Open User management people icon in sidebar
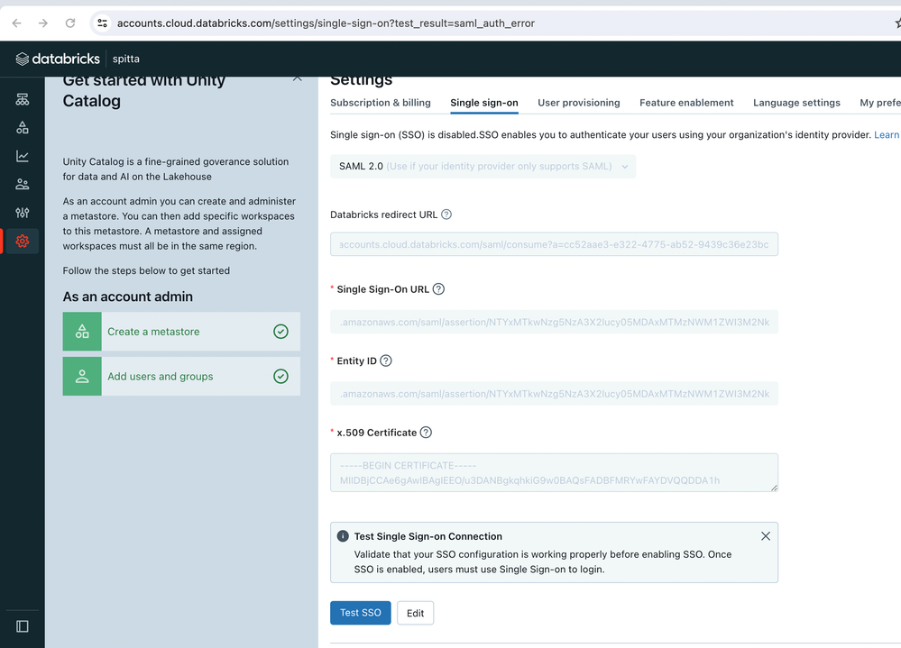The image size is (901, 648). click(x=23, y=185)
